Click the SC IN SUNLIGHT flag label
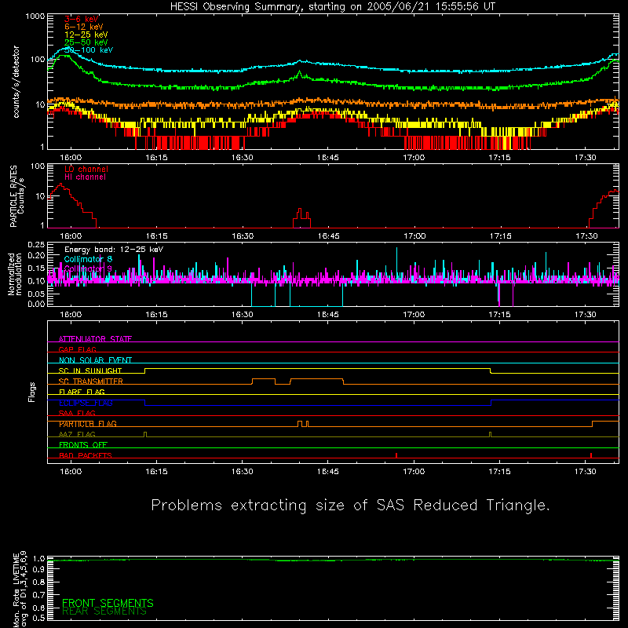The height and width of the screenshot is (628, 628). (90, 371)
